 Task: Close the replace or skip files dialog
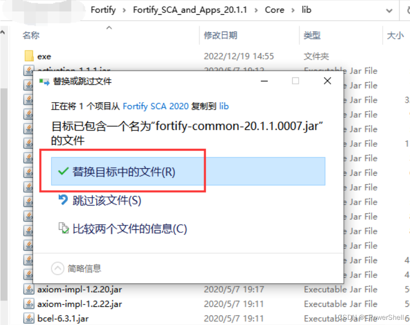point(327,81)
